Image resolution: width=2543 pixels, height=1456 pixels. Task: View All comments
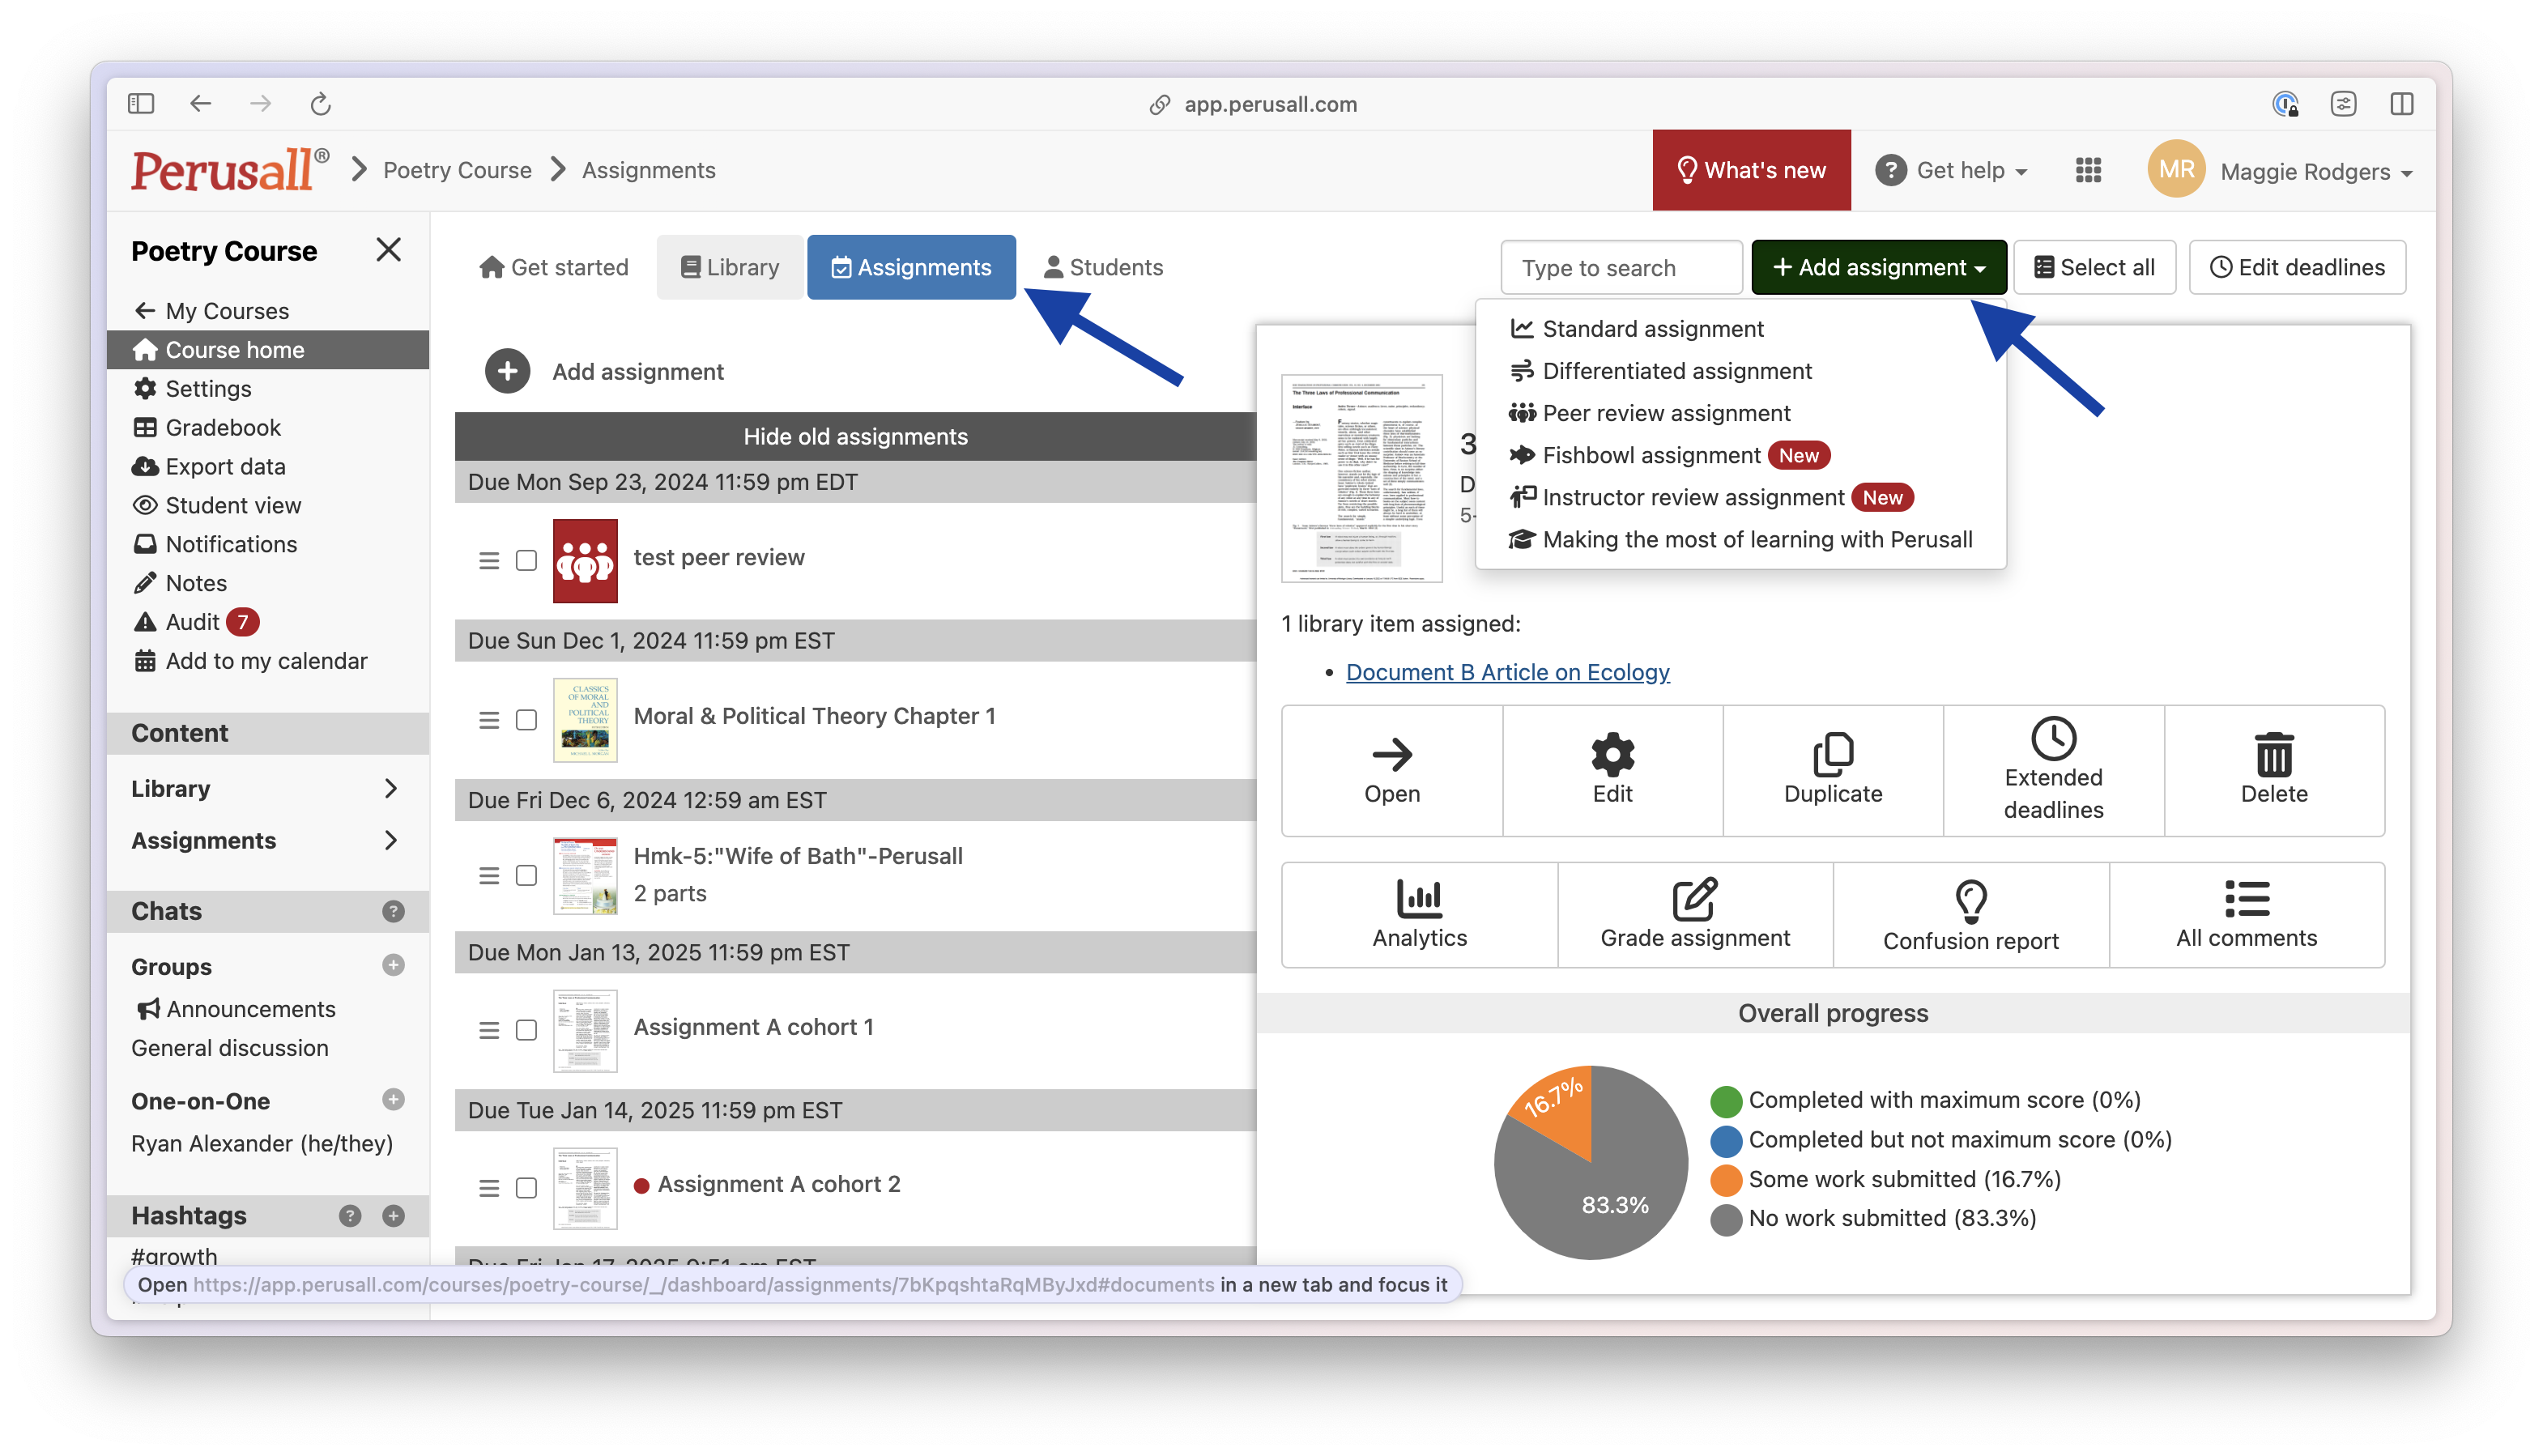coord(2246,914)
